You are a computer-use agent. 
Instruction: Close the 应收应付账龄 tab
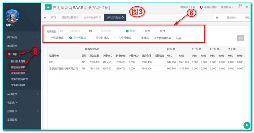coord(123,18)
